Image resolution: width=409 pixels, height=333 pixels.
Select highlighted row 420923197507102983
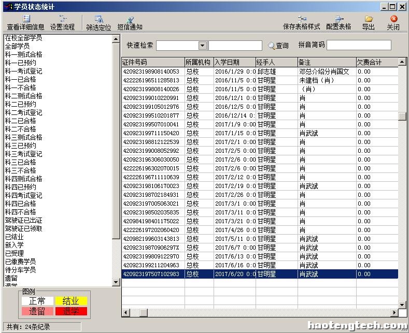tap(260, 274)
